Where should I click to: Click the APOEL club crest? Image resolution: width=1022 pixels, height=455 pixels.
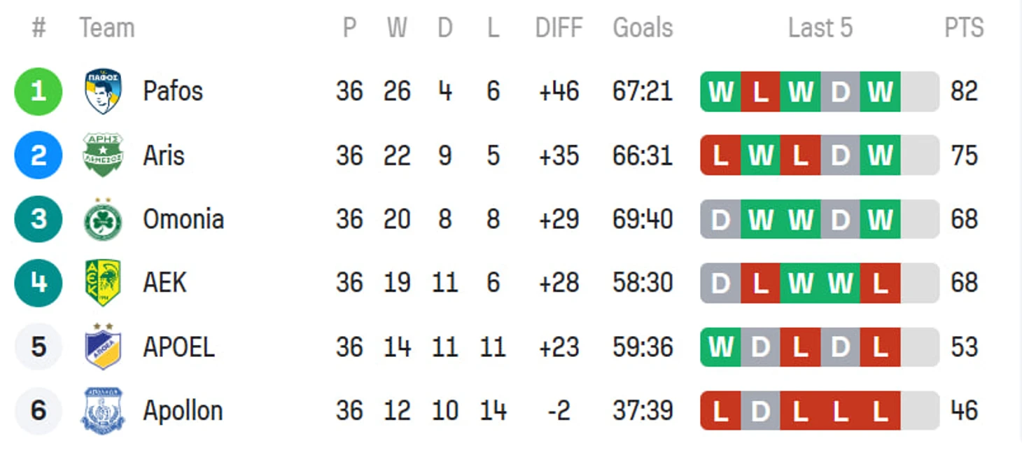tap(103, 346)
